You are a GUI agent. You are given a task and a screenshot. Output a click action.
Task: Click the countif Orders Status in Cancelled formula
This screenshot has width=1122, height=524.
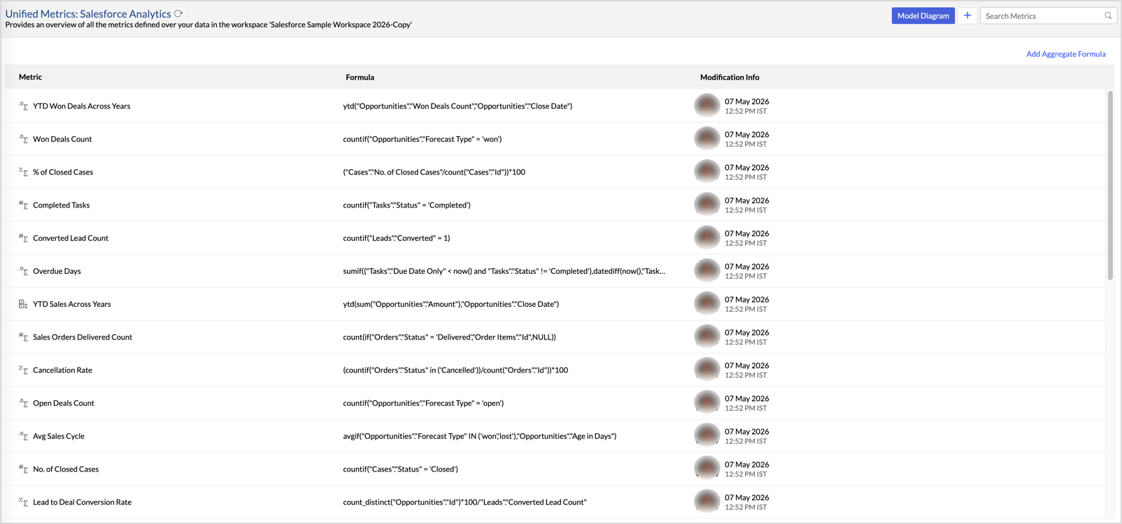(455, 370)
